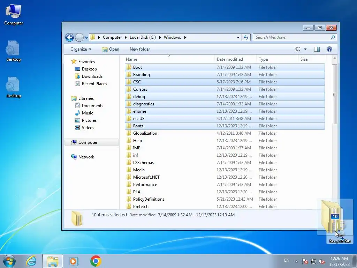357x268 pixels.
Task: Select Favorites in the navigation pane
Action: pyautogui.click(x=86, y=62)
